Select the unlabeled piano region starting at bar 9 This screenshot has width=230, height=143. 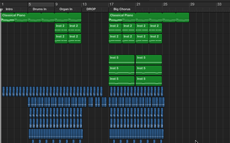click(61, 17)
